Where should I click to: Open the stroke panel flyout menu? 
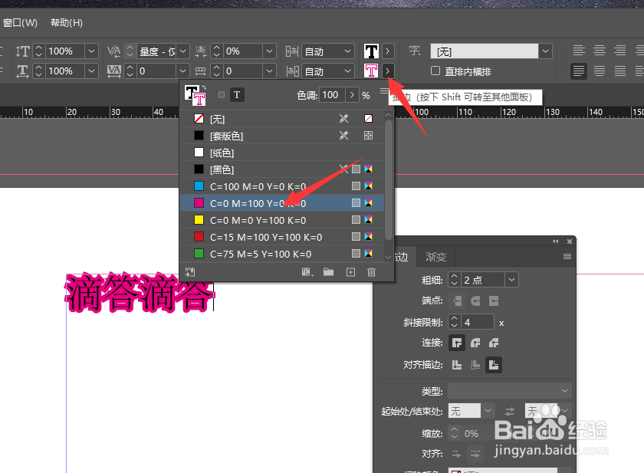coord(567,257)
